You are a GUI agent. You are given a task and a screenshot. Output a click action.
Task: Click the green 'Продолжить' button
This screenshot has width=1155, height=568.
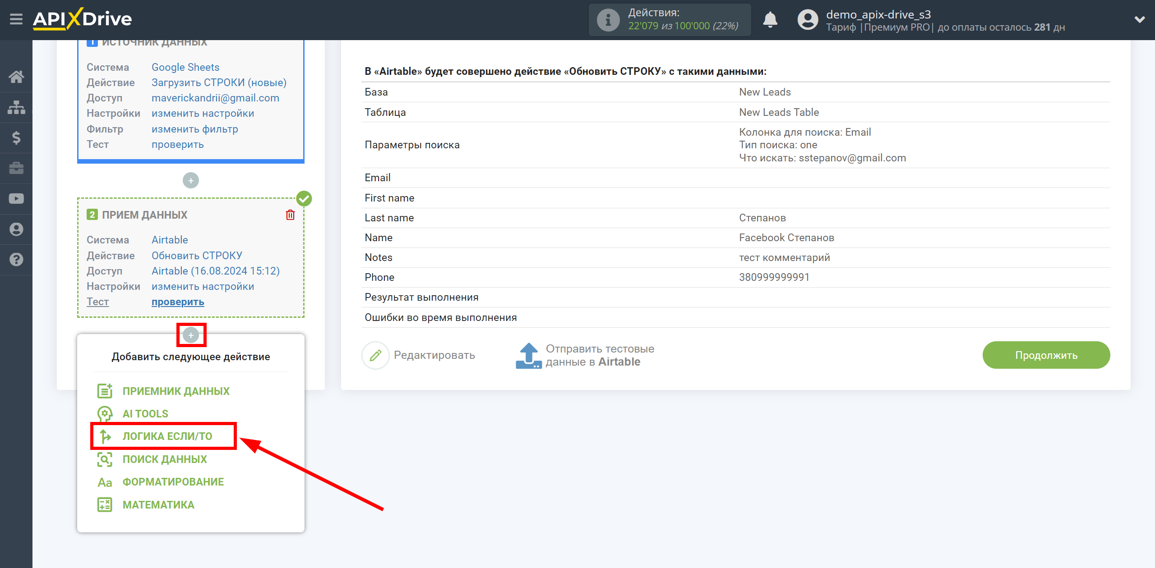tap(1046, 355)
